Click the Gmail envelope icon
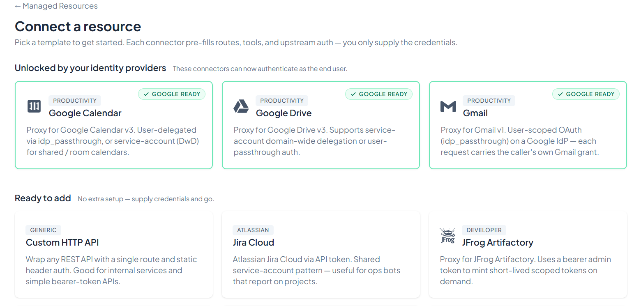The width and height of the screenshot is (641, 306). pyautogui.click(x=448, y=107)
